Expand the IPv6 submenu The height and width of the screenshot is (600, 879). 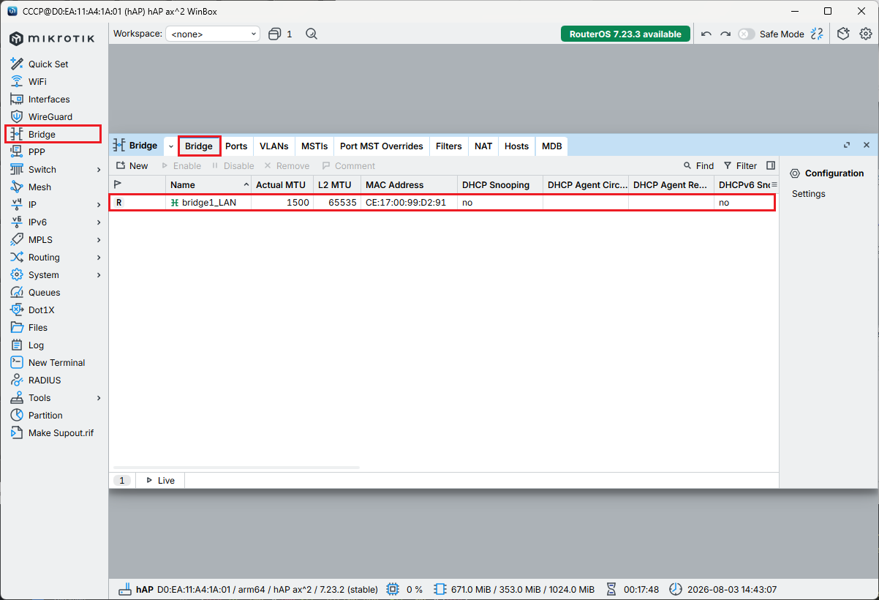click(99, 222)
